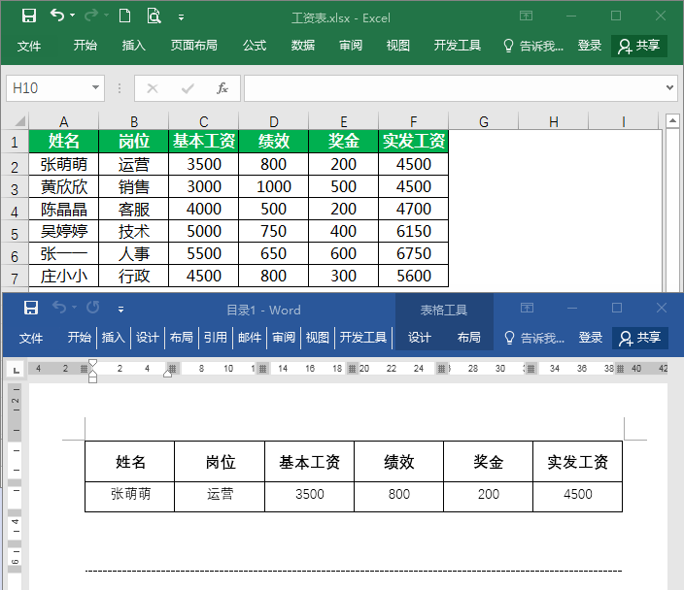This screenshot has width=684, height=590.
Task: Click the Excel print preview icon
Action: [154, 16]
